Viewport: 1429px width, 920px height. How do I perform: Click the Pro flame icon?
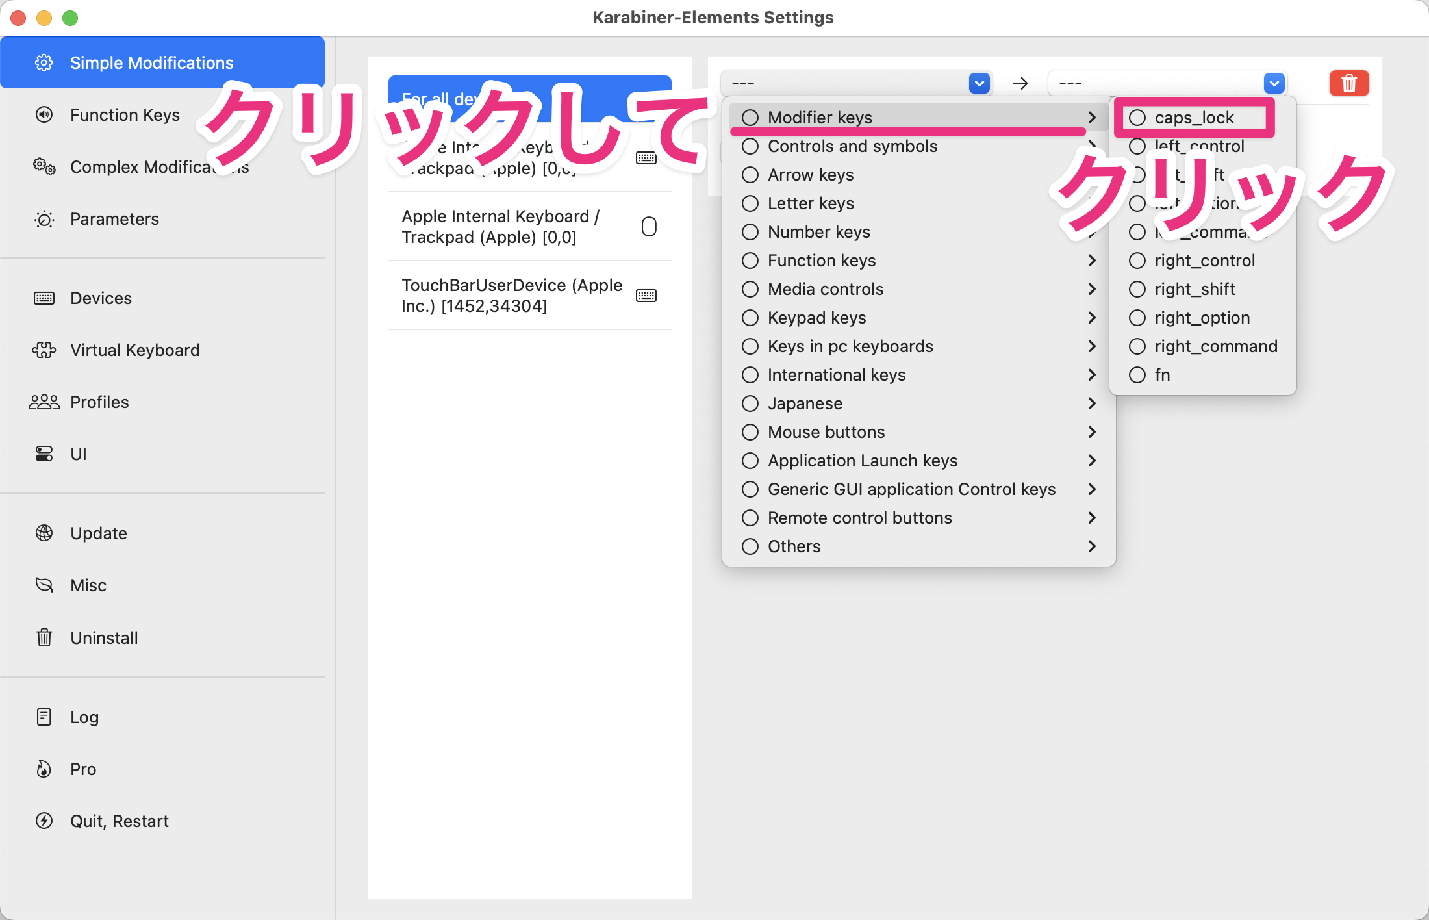(x=44, y=769)
